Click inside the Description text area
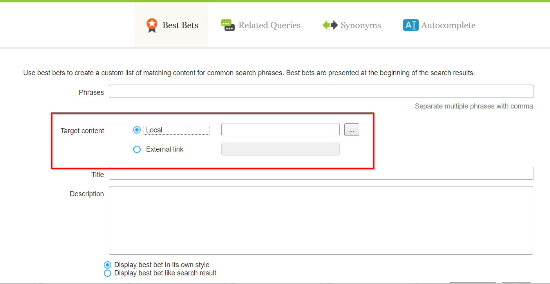This screenshot has width=550, height=284. point(321,220)
